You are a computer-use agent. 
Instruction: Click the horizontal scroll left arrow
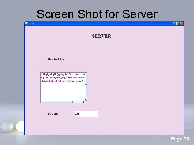(x=42, y=102)
